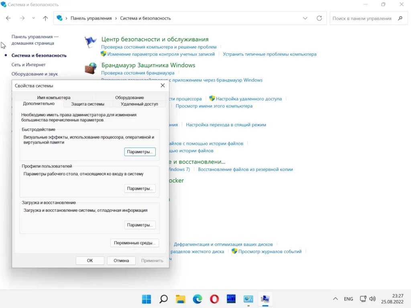The height and width of the screenshot is (308, 411).
Task: Refresh the Control Panel address bar
Action: click(x=319, y=18)
